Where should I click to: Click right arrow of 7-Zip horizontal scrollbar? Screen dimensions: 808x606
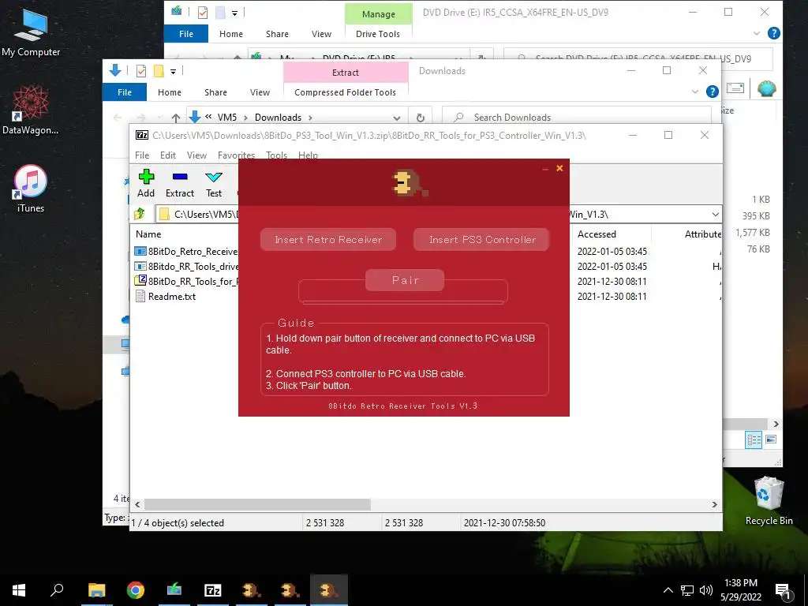point(715,504)
